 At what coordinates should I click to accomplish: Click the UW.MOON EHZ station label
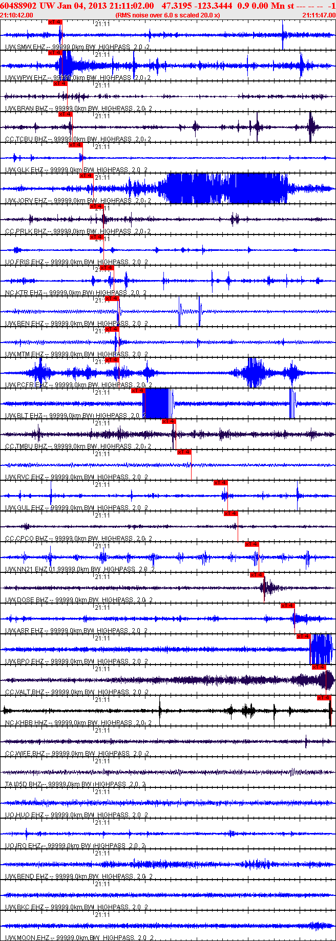coord(28,938)
